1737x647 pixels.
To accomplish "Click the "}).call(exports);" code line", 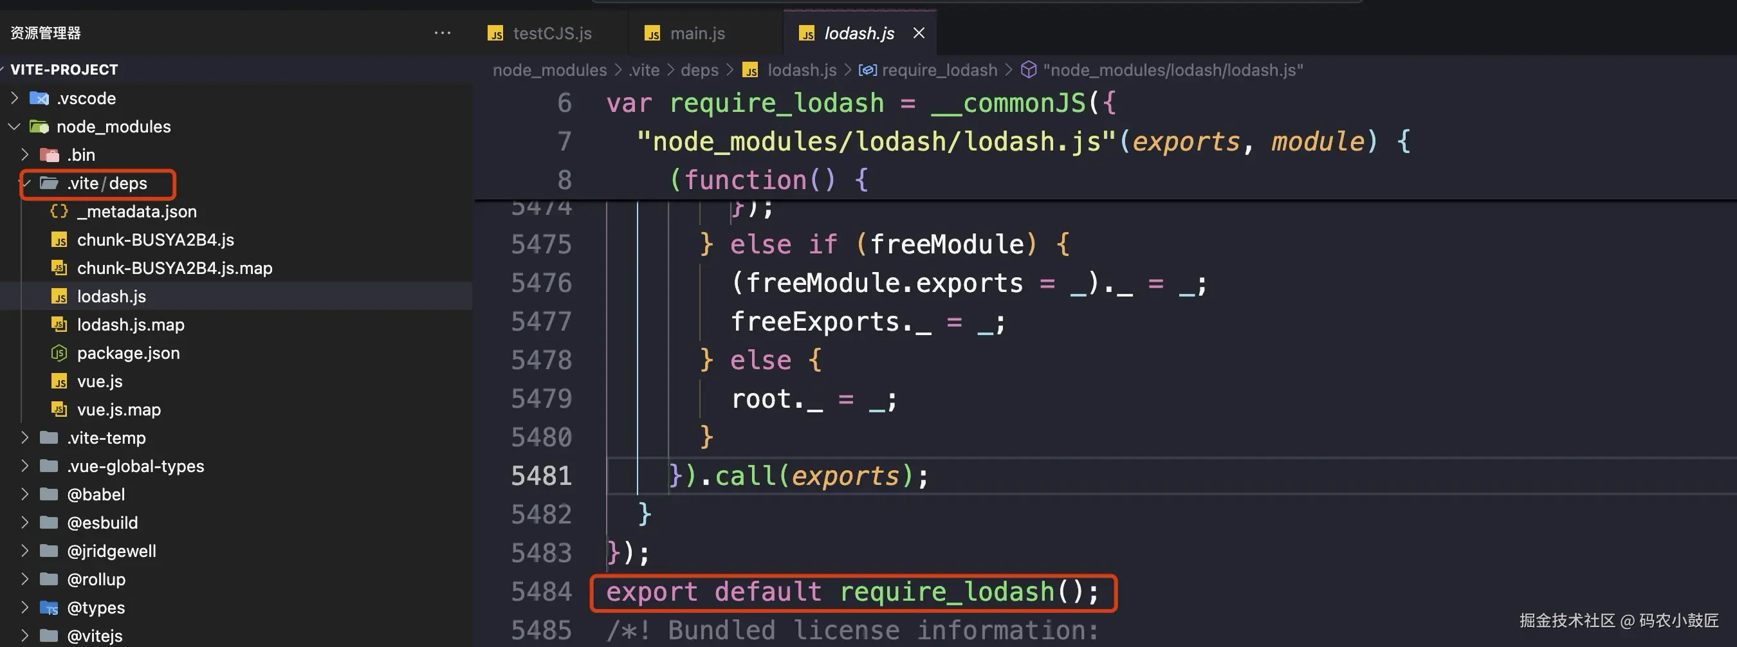I will pyautogui.click(x=799, y=476).
